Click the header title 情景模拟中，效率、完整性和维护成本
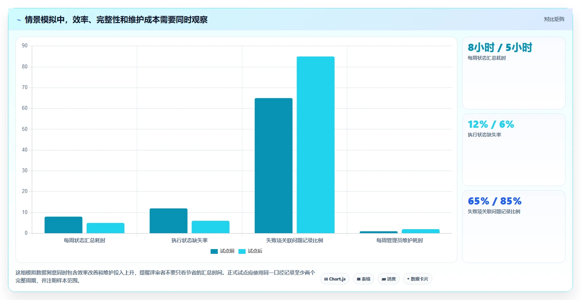Viewport: 581px width, 300px height. click(116, 19)
